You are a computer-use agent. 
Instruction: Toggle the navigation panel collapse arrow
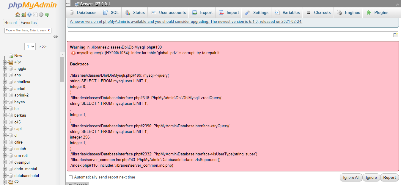[68, 4]
